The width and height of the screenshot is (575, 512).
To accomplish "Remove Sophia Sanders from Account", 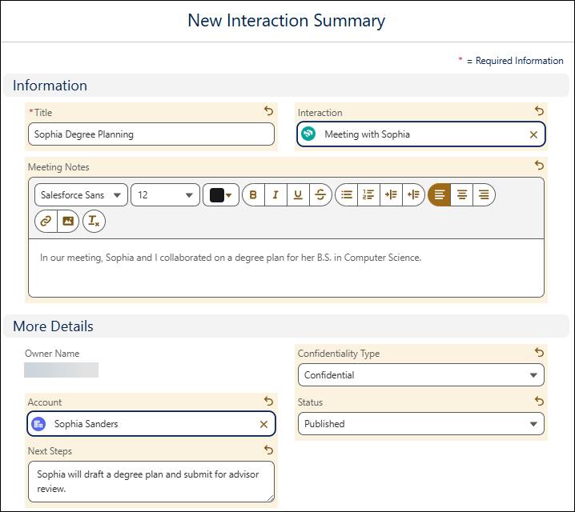I will [263, 425].
